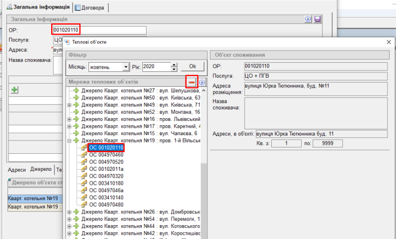This screenshot has width=396, height=239.
Task: Open the Місяць month dropdown
Action: pyautogui.click(x=126, y=67)
